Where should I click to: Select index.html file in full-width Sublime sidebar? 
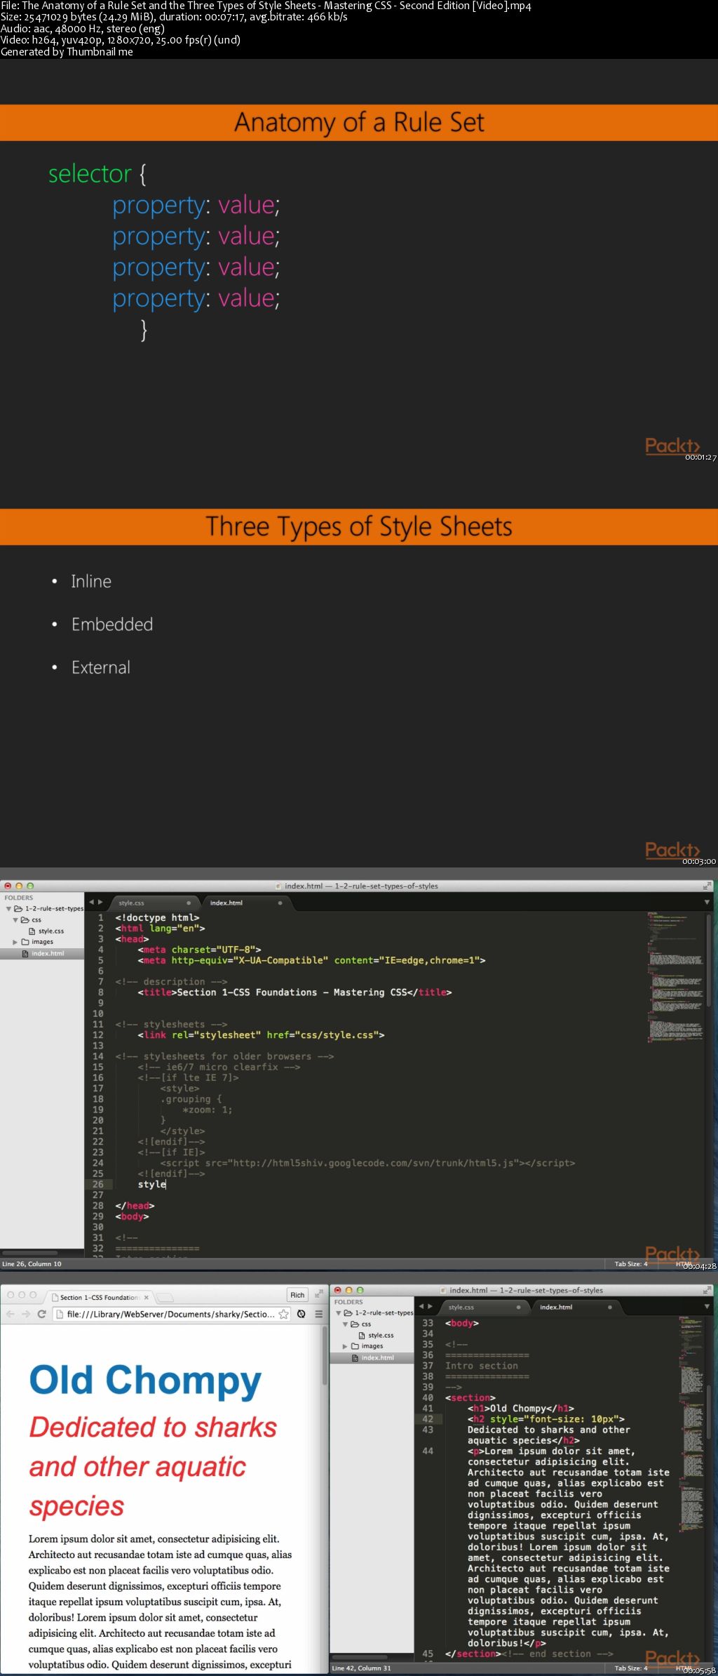pyautogui.click(x=43, y=953)
